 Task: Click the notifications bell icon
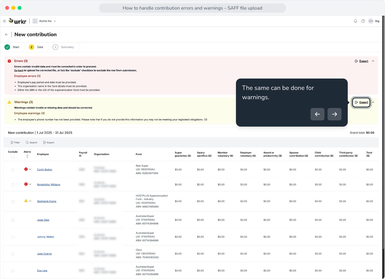pos(356,21)
